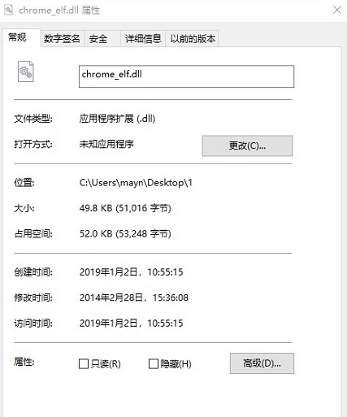Image resolution: width=347 pixels, height=417 pixels.
Task: Open the 数字签名 tab
Action: 62,39
